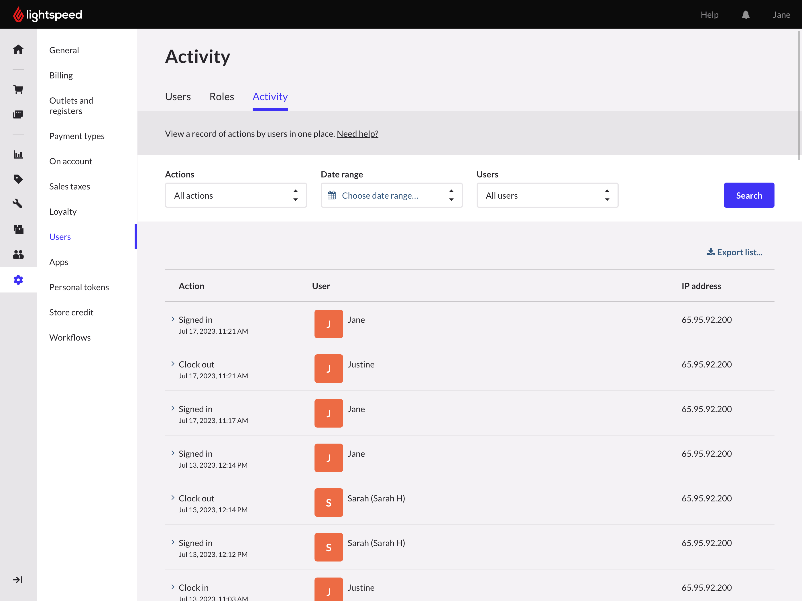802x601 pixels.
Task: Click the sign-out arrow at sidebar bottom
Action: tap(18, 579)
